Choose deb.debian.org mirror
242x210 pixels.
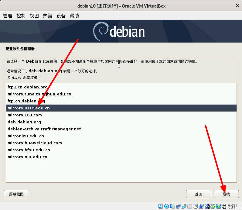point(121,122)
